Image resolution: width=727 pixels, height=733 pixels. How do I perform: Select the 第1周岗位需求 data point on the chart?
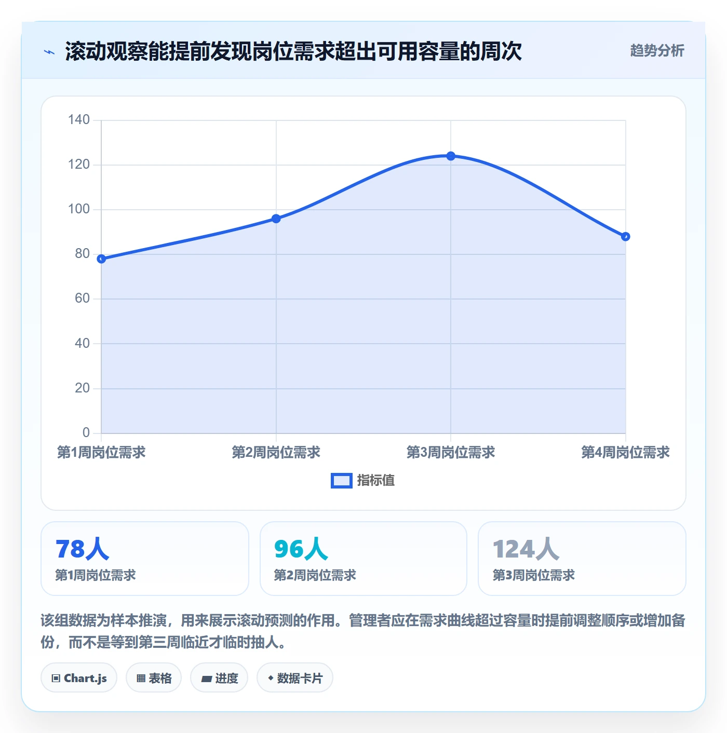(x=101, y=259)
